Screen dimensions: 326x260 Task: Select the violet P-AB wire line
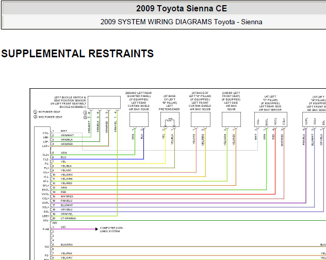(x=74, y=229)
